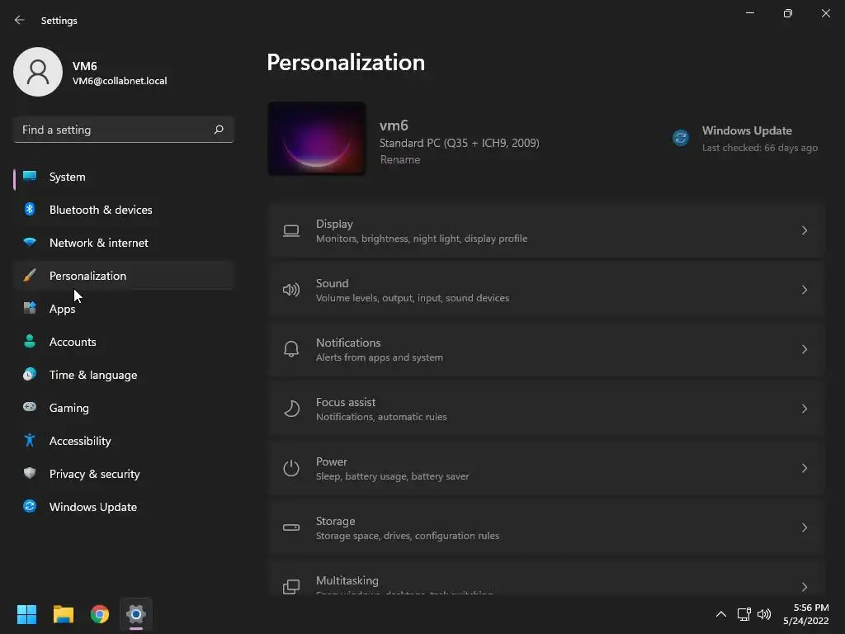The image size is (845, 634).
Task: Click the Settings gear taskbar icon
Action: 136,614
